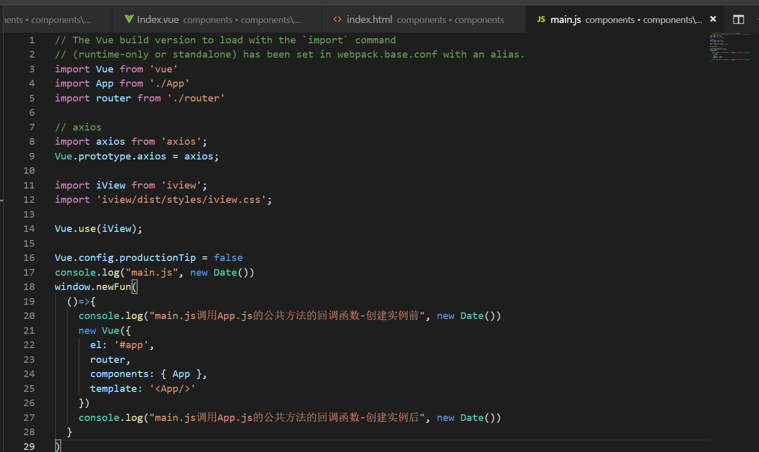
Task: Open a split editor using the split icon
Action: (x=738, y=19)
